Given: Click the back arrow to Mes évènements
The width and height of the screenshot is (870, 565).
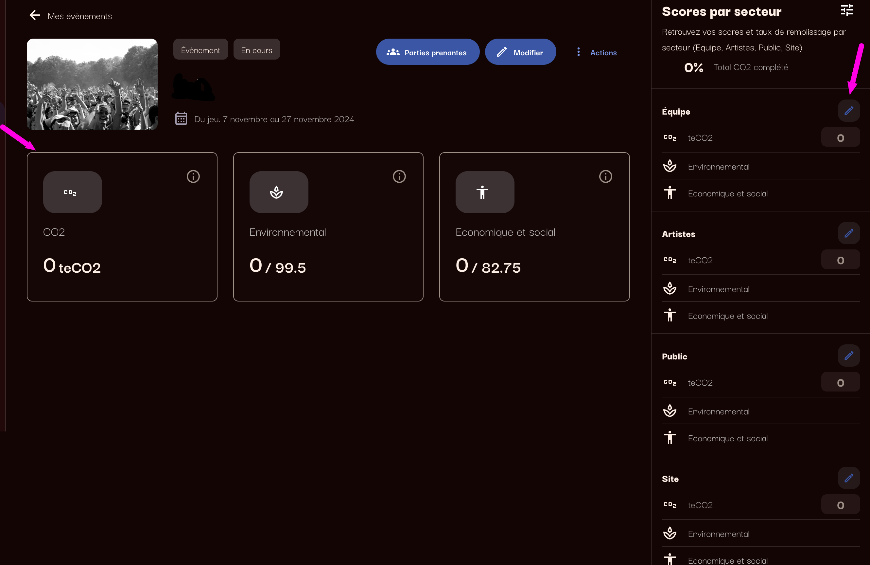Looking at the screenshot, I should coord(35,15).
